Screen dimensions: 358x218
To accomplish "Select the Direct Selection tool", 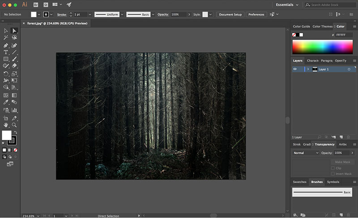I will coord(14,30).
